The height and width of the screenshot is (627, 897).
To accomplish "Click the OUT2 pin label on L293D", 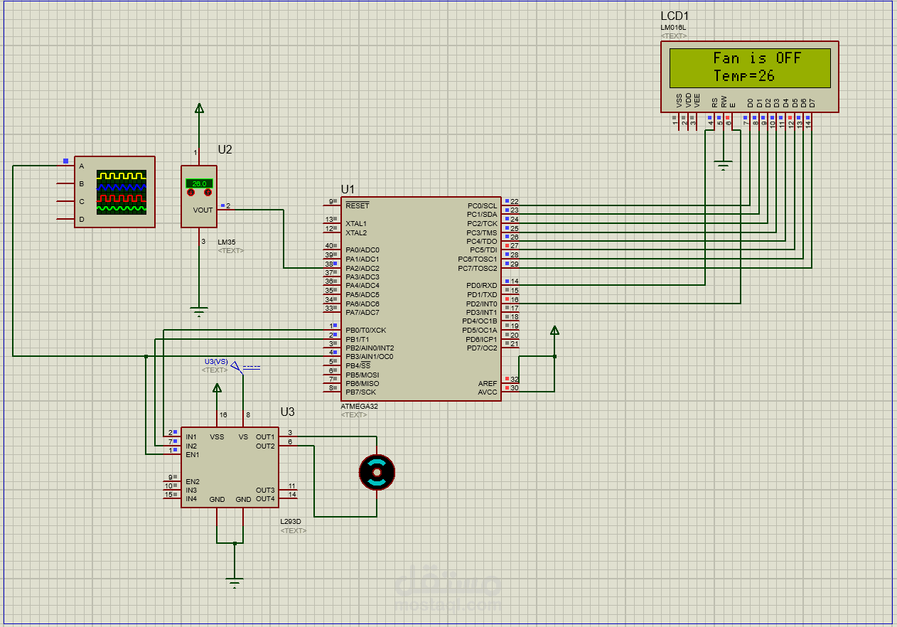I will (x=265, y=446).
